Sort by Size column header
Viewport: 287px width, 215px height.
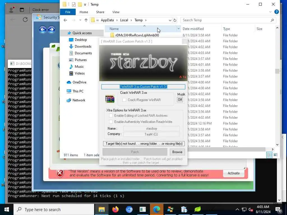(x=259, y=29)
